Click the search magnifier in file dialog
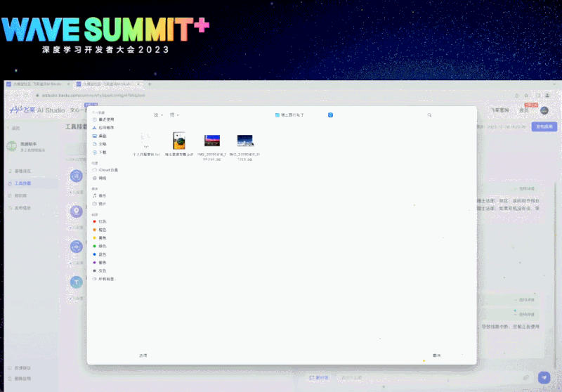The width and height of the screenshot is (562, 392). coord(429,115)
